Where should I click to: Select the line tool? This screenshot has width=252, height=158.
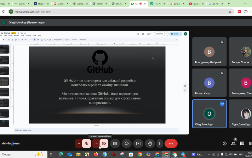pos(45,40)
